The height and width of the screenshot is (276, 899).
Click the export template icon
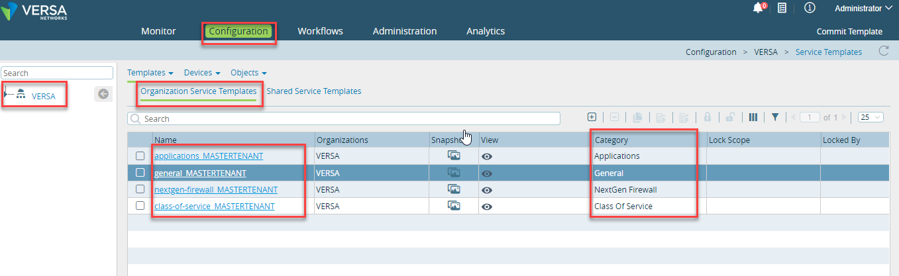[x=684, y=117]
